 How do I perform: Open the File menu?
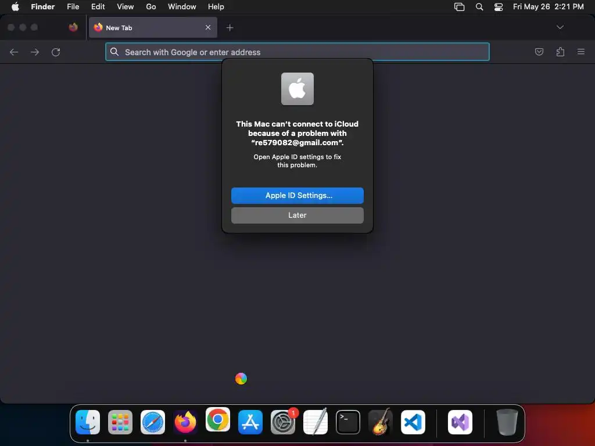(x=73, y=6)
